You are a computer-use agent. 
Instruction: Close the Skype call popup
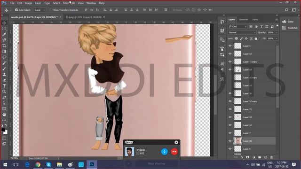176,142
